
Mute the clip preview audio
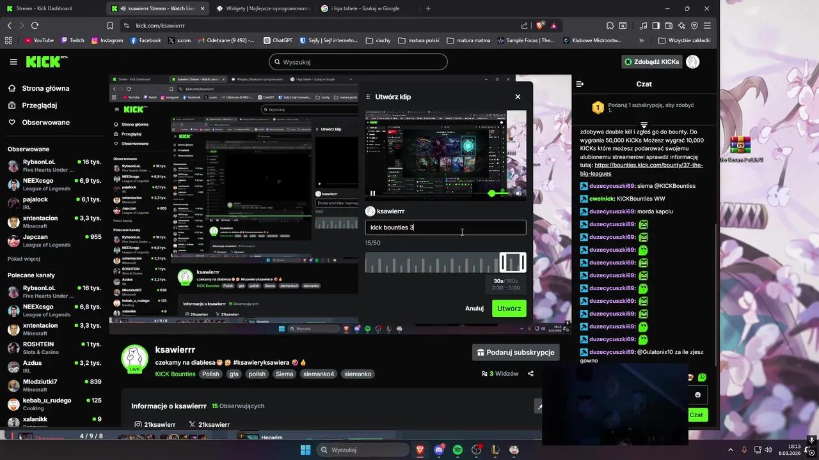[518, 193]
